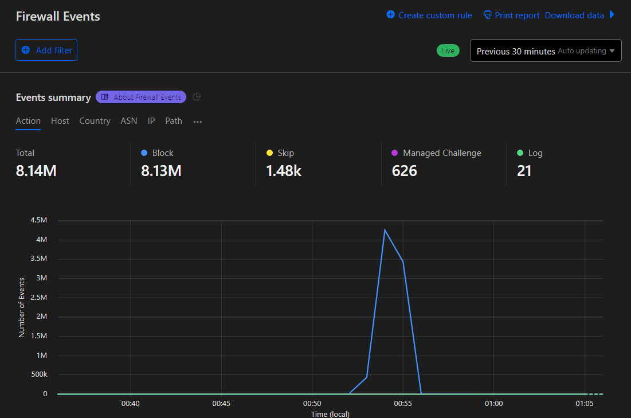Click the blue spike peak on the chart
Screen dimensions: 631x418
click(x=385, y=231)
